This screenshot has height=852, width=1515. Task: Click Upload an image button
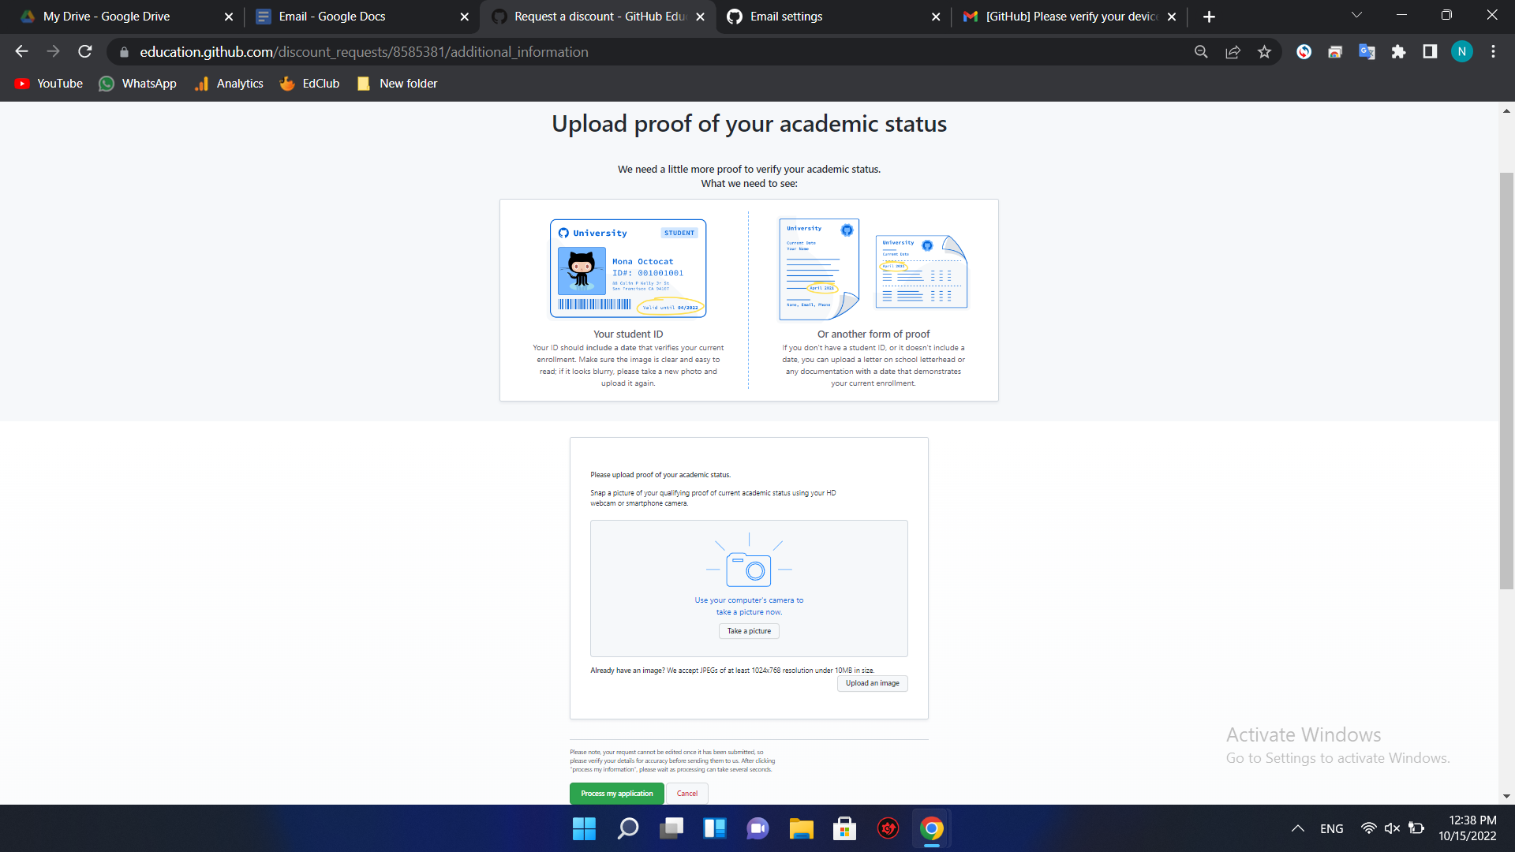pos(872,683)
